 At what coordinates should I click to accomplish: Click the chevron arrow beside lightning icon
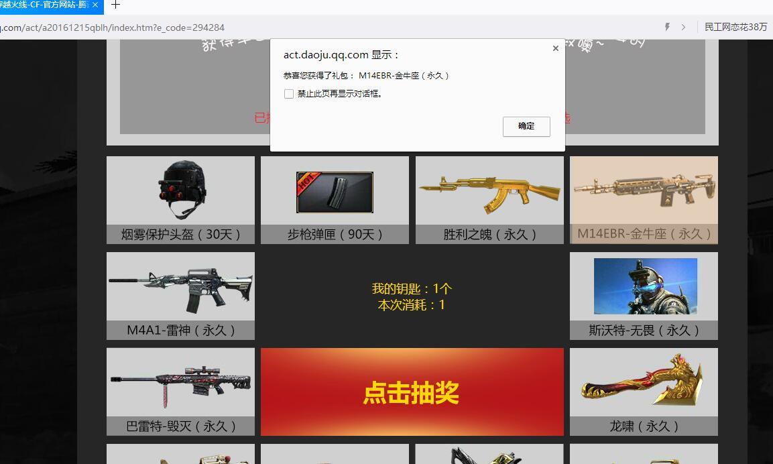click(x=683, y=27)
